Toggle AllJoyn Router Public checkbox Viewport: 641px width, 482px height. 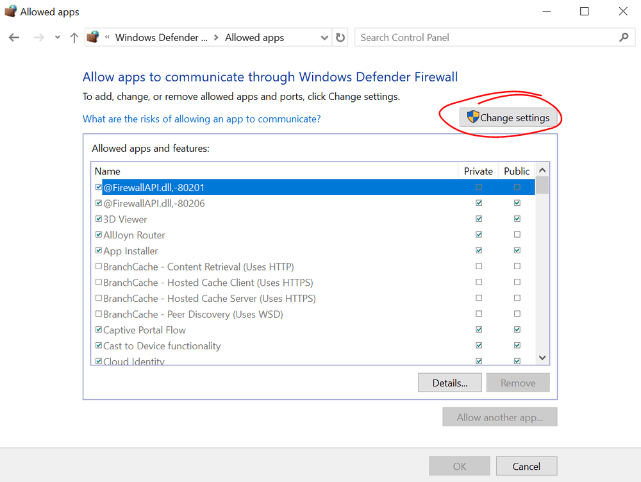tap(517, 235)
